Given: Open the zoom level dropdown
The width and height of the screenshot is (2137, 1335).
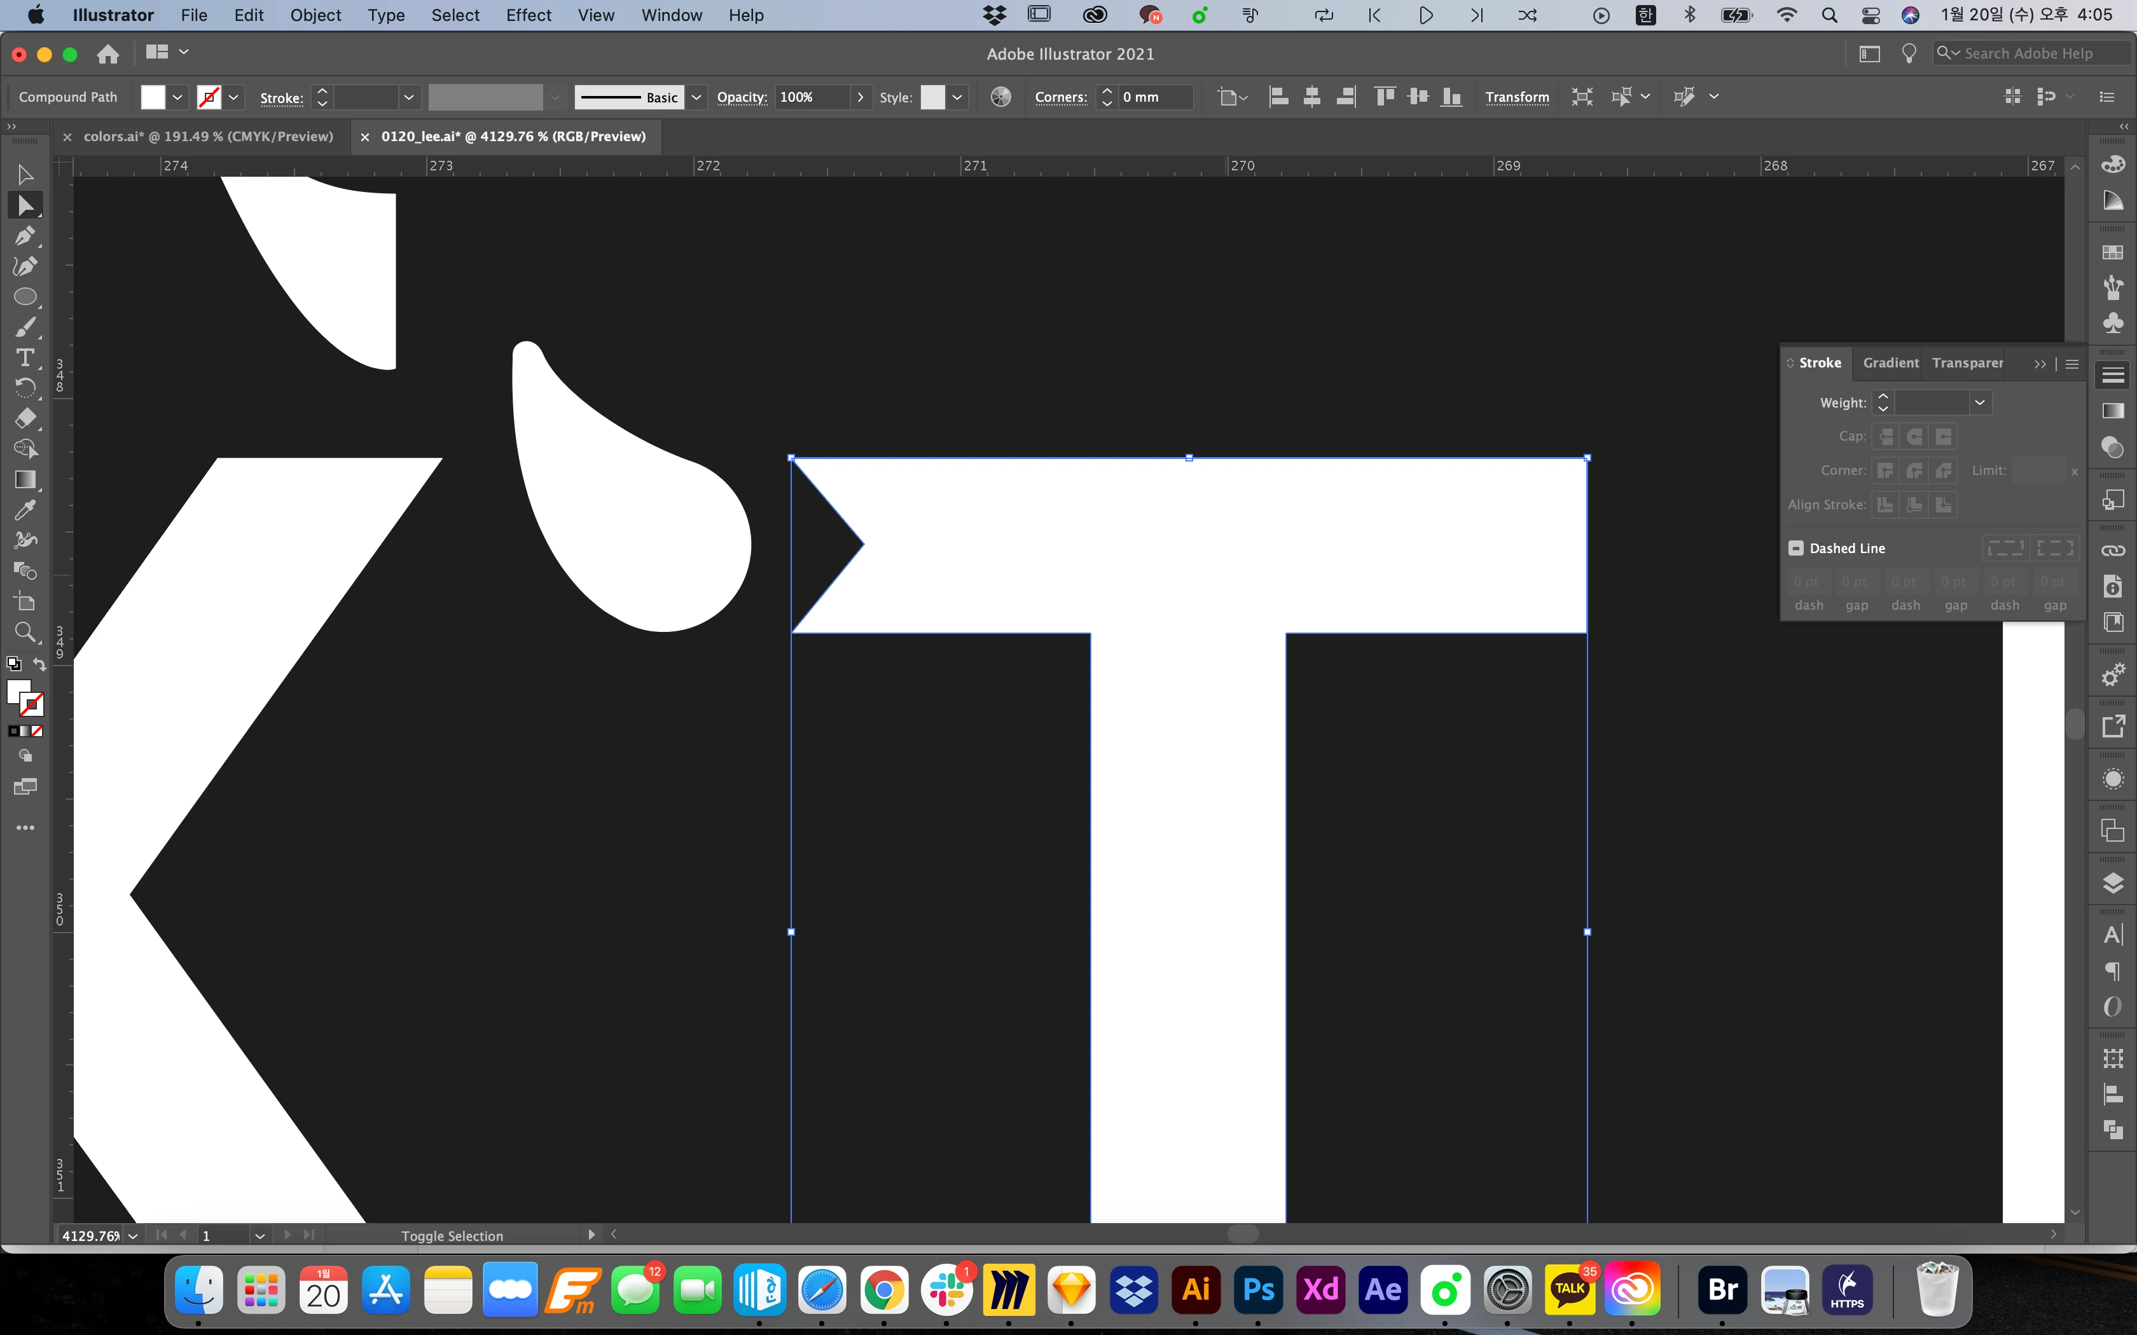Looking at the screenshot, I should tap(134, 1235).
